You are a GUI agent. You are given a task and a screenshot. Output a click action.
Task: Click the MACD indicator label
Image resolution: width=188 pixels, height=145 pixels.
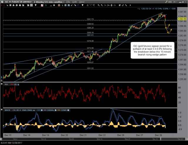point(7,110)
